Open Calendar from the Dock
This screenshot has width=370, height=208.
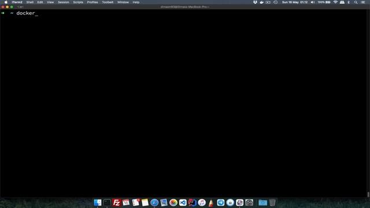click(126, 202)
